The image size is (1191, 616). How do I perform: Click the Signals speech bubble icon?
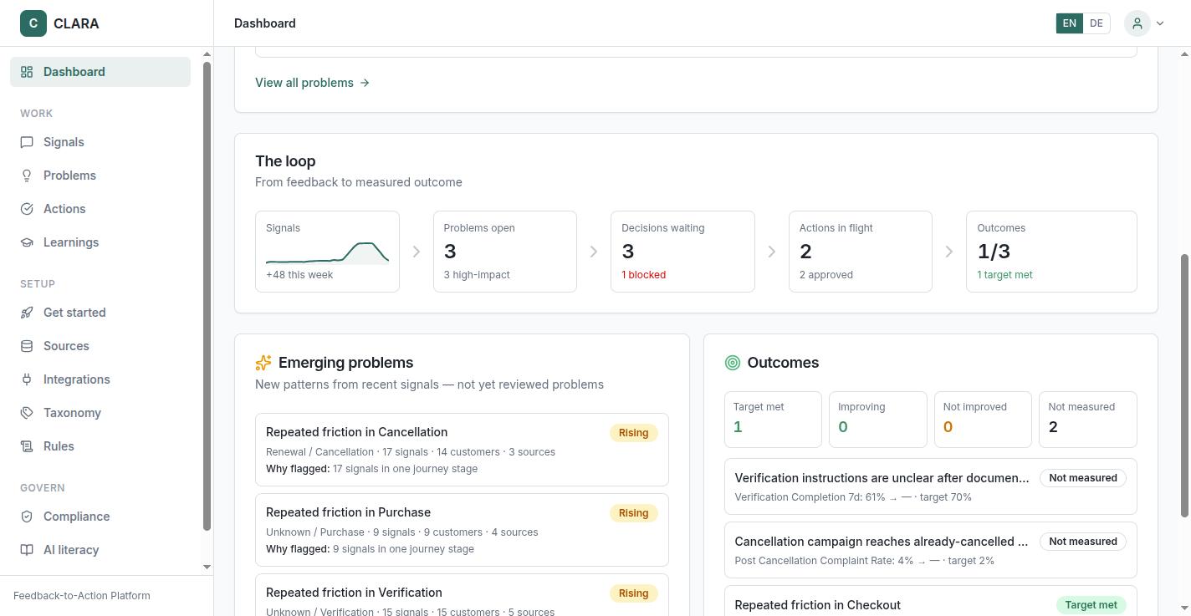pyautogui.click(x=27, y=142)
